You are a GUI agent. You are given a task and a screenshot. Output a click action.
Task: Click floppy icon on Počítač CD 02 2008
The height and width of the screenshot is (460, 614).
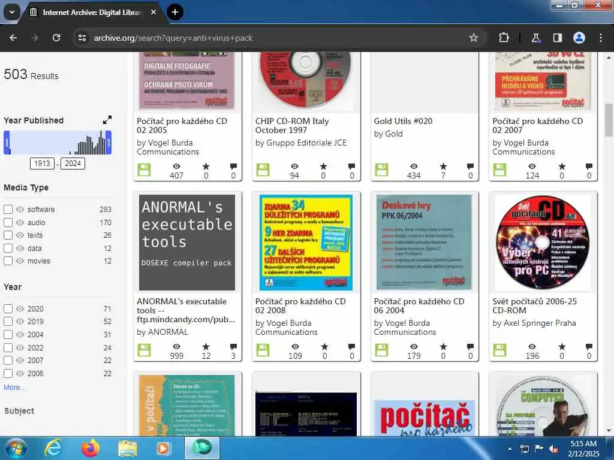263,350
